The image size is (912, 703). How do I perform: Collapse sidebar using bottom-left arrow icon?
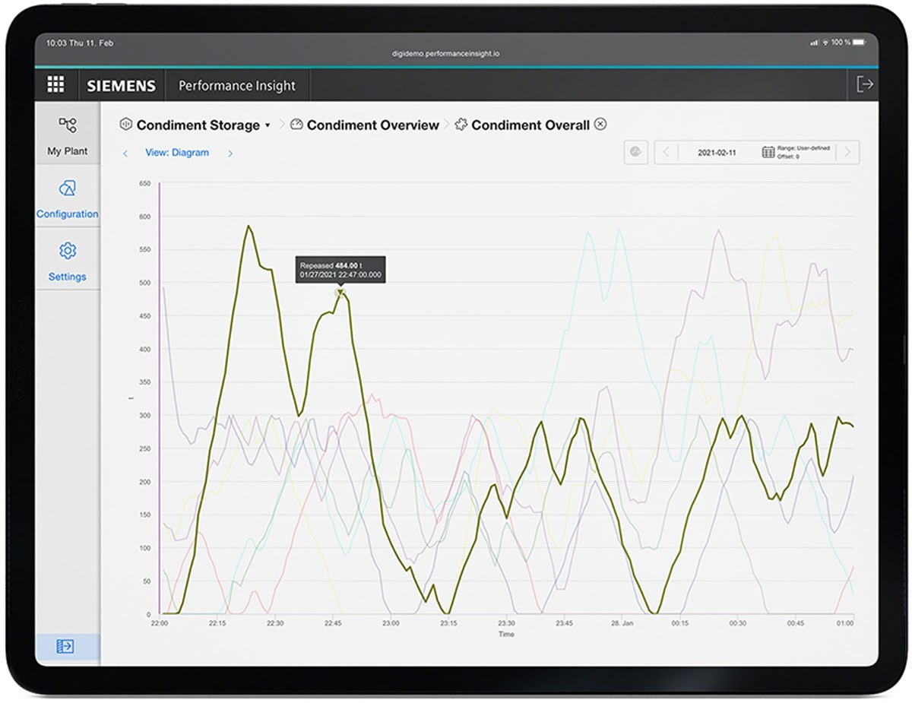click(x=65, y=647)
